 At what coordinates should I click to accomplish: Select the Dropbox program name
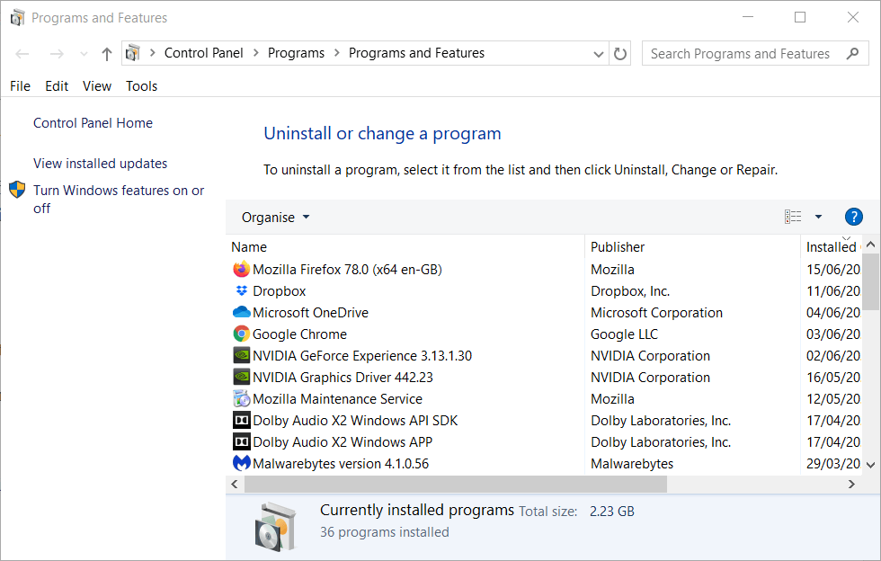(280, 291)
